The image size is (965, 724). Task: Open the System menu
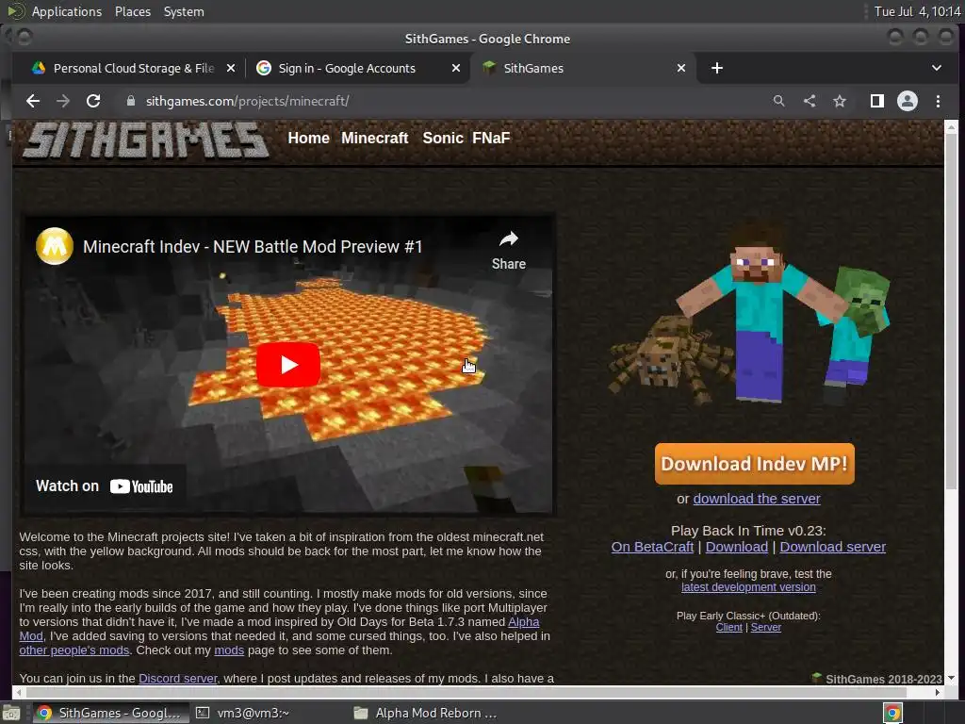(184, 11)
